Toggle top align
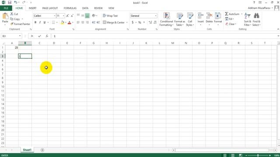Screen dimensions: 280x157 pyautogui.click(x=78, y=16)
